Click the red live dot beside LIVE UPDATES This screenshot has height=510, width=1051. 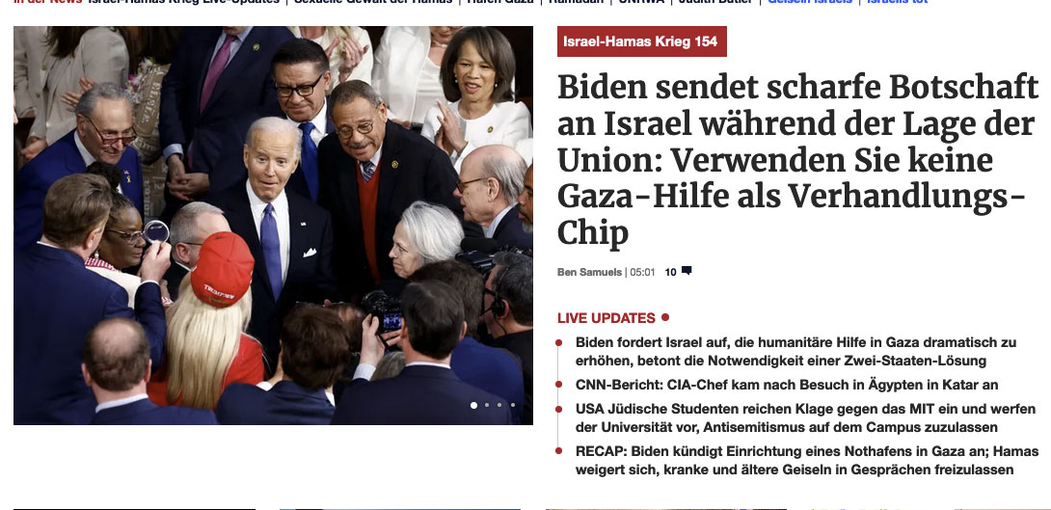click(x=665, y=317)
